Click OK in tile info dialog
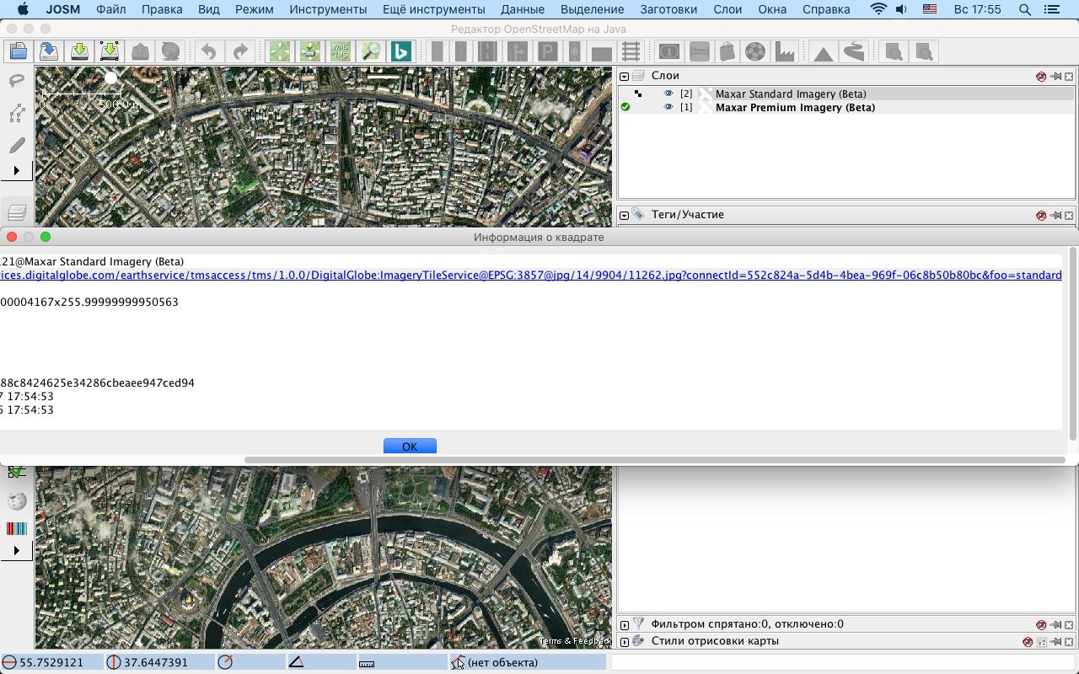Viewport: 1079px width, 674px height. pyautogui.click(x=410, y=447)
